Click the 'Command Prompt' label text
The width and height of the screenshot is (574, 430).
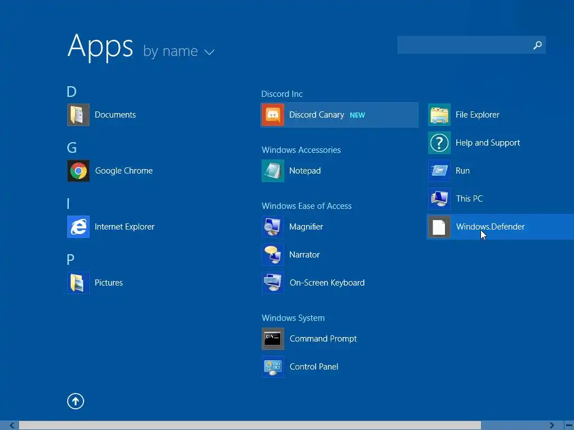(x=323, y=339)
